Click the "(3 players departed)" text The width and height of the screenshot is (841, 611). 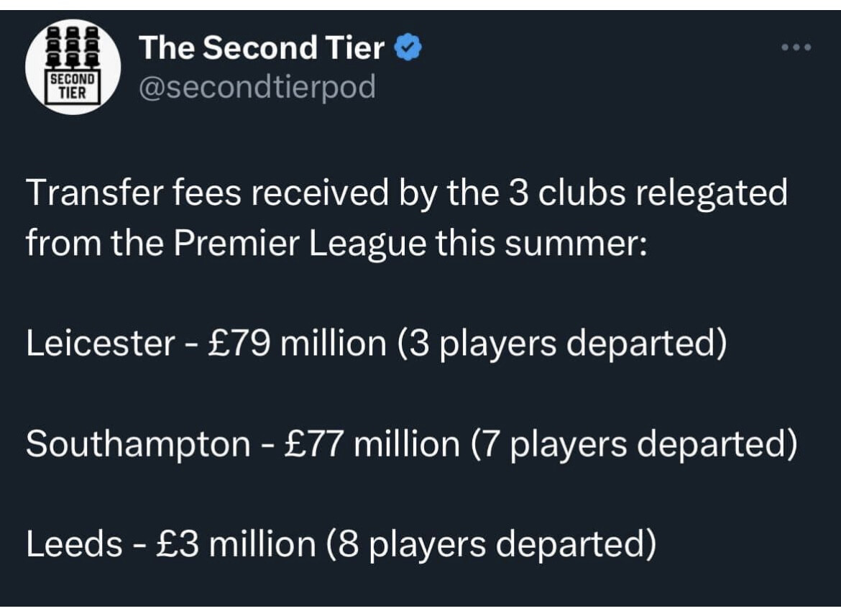[562, 344]
